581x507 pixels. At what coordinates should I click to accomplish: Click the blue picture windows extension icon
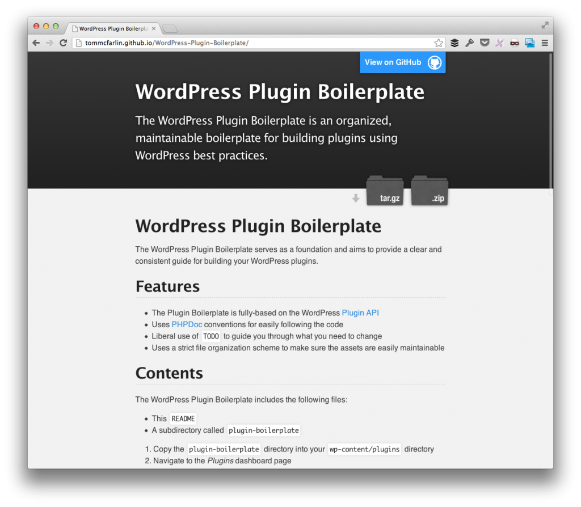point(530,43)
